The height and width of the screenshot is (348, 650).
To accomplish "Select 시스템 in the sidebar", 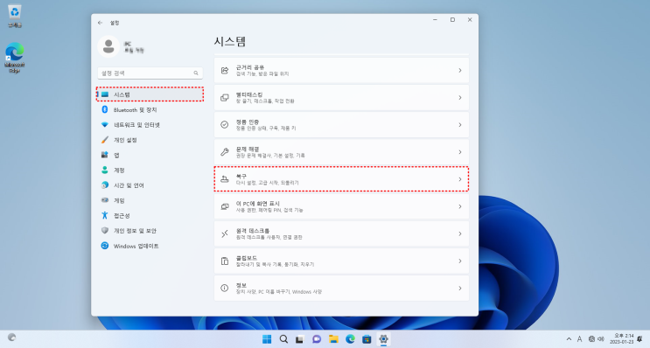I will tap(150, 94).
